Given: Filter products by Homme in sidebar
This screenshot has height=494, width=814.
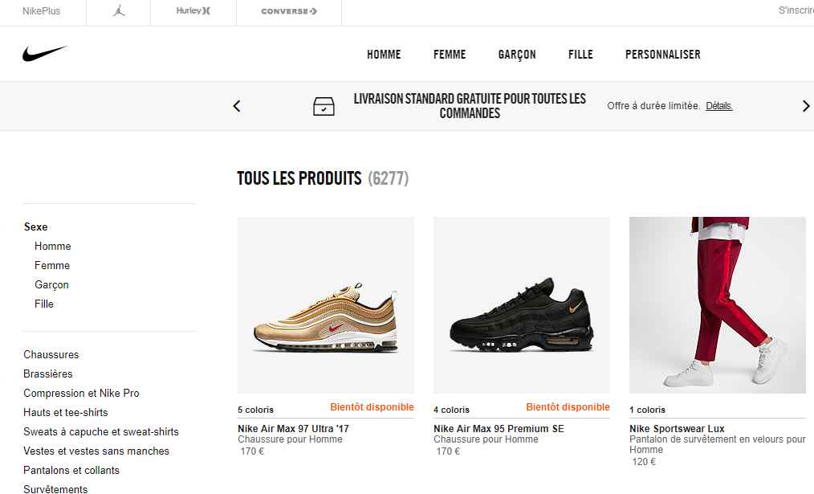Looking at the screenshot, I should (x=53, y=247).
